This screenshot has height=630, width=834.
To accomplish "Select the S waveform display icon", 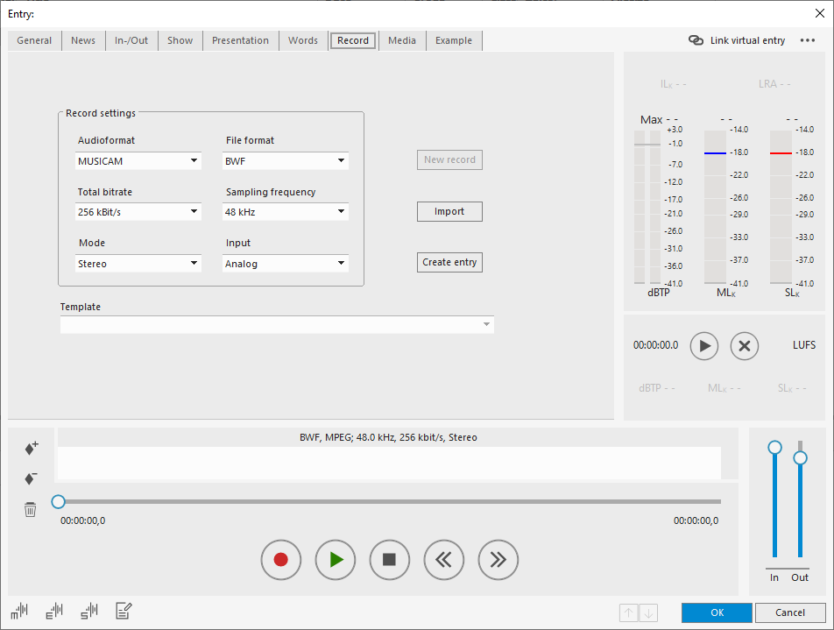I will pos(88,611).
